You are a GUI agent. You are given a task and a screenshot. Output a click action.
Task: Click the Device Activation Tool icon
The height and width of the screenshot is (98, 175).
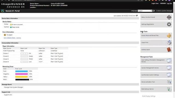169,82
